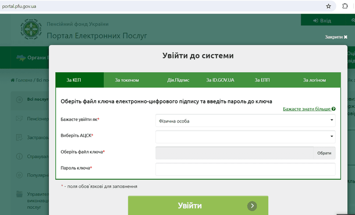Focus the Пароль ключа input field
355x215 pixels.
[245, 169]
